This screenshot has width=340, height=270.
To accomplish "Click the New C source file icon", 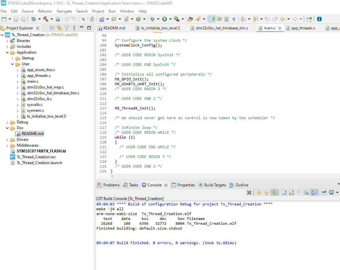I will pyautogui.click(x=126, y=19).
